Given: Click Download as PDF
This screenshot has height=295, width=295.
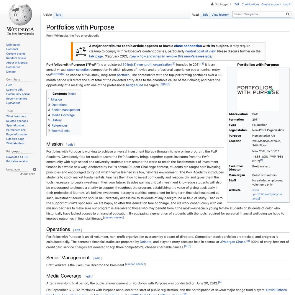Looking at the screenshot, I should coord(18,157).
